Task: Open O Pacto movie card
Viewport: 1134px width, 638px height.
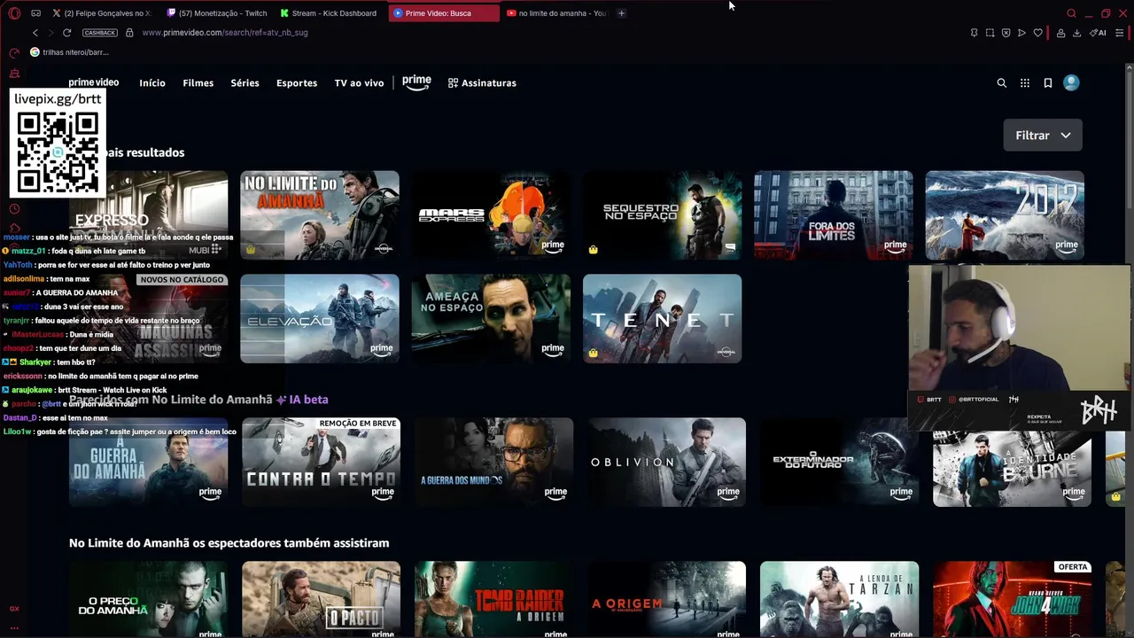Action: pos(321,600)
